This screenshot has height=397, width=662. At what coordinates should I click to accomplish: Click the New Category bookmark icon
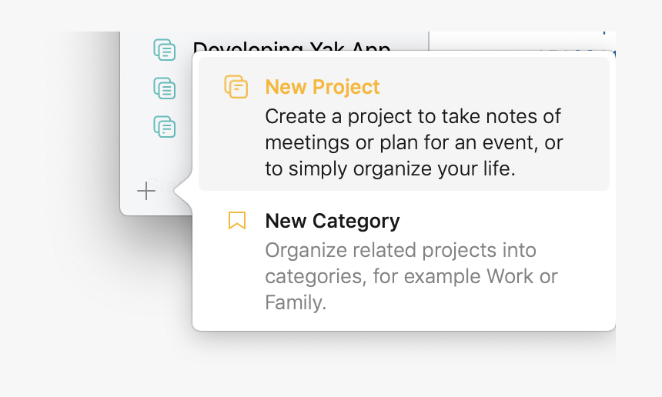point(237,222)
